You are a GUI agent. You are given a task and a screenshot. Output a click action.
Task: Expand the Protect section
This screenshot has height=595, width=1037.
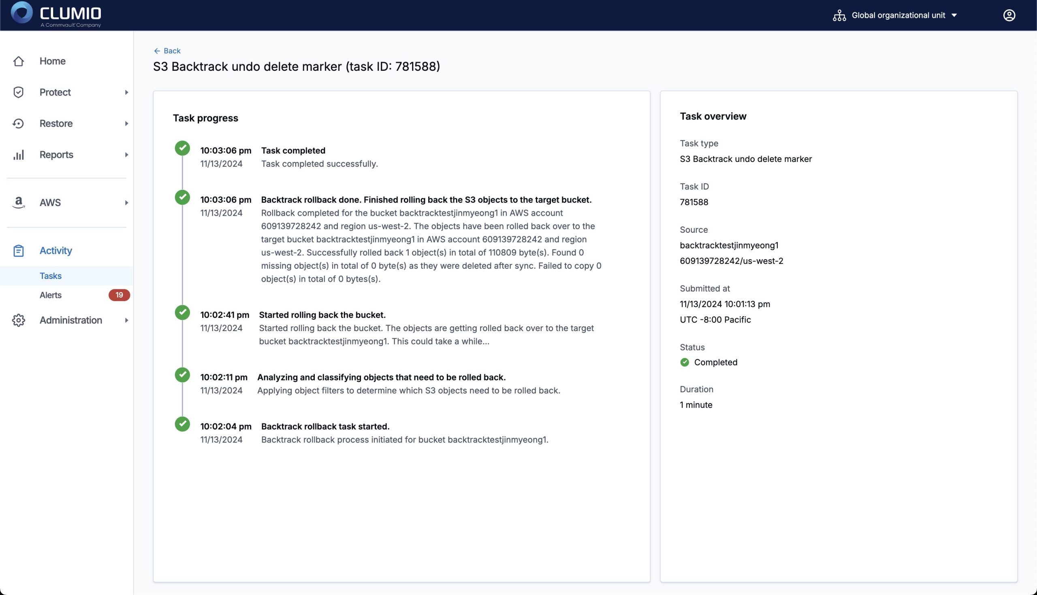coord(127,92)
